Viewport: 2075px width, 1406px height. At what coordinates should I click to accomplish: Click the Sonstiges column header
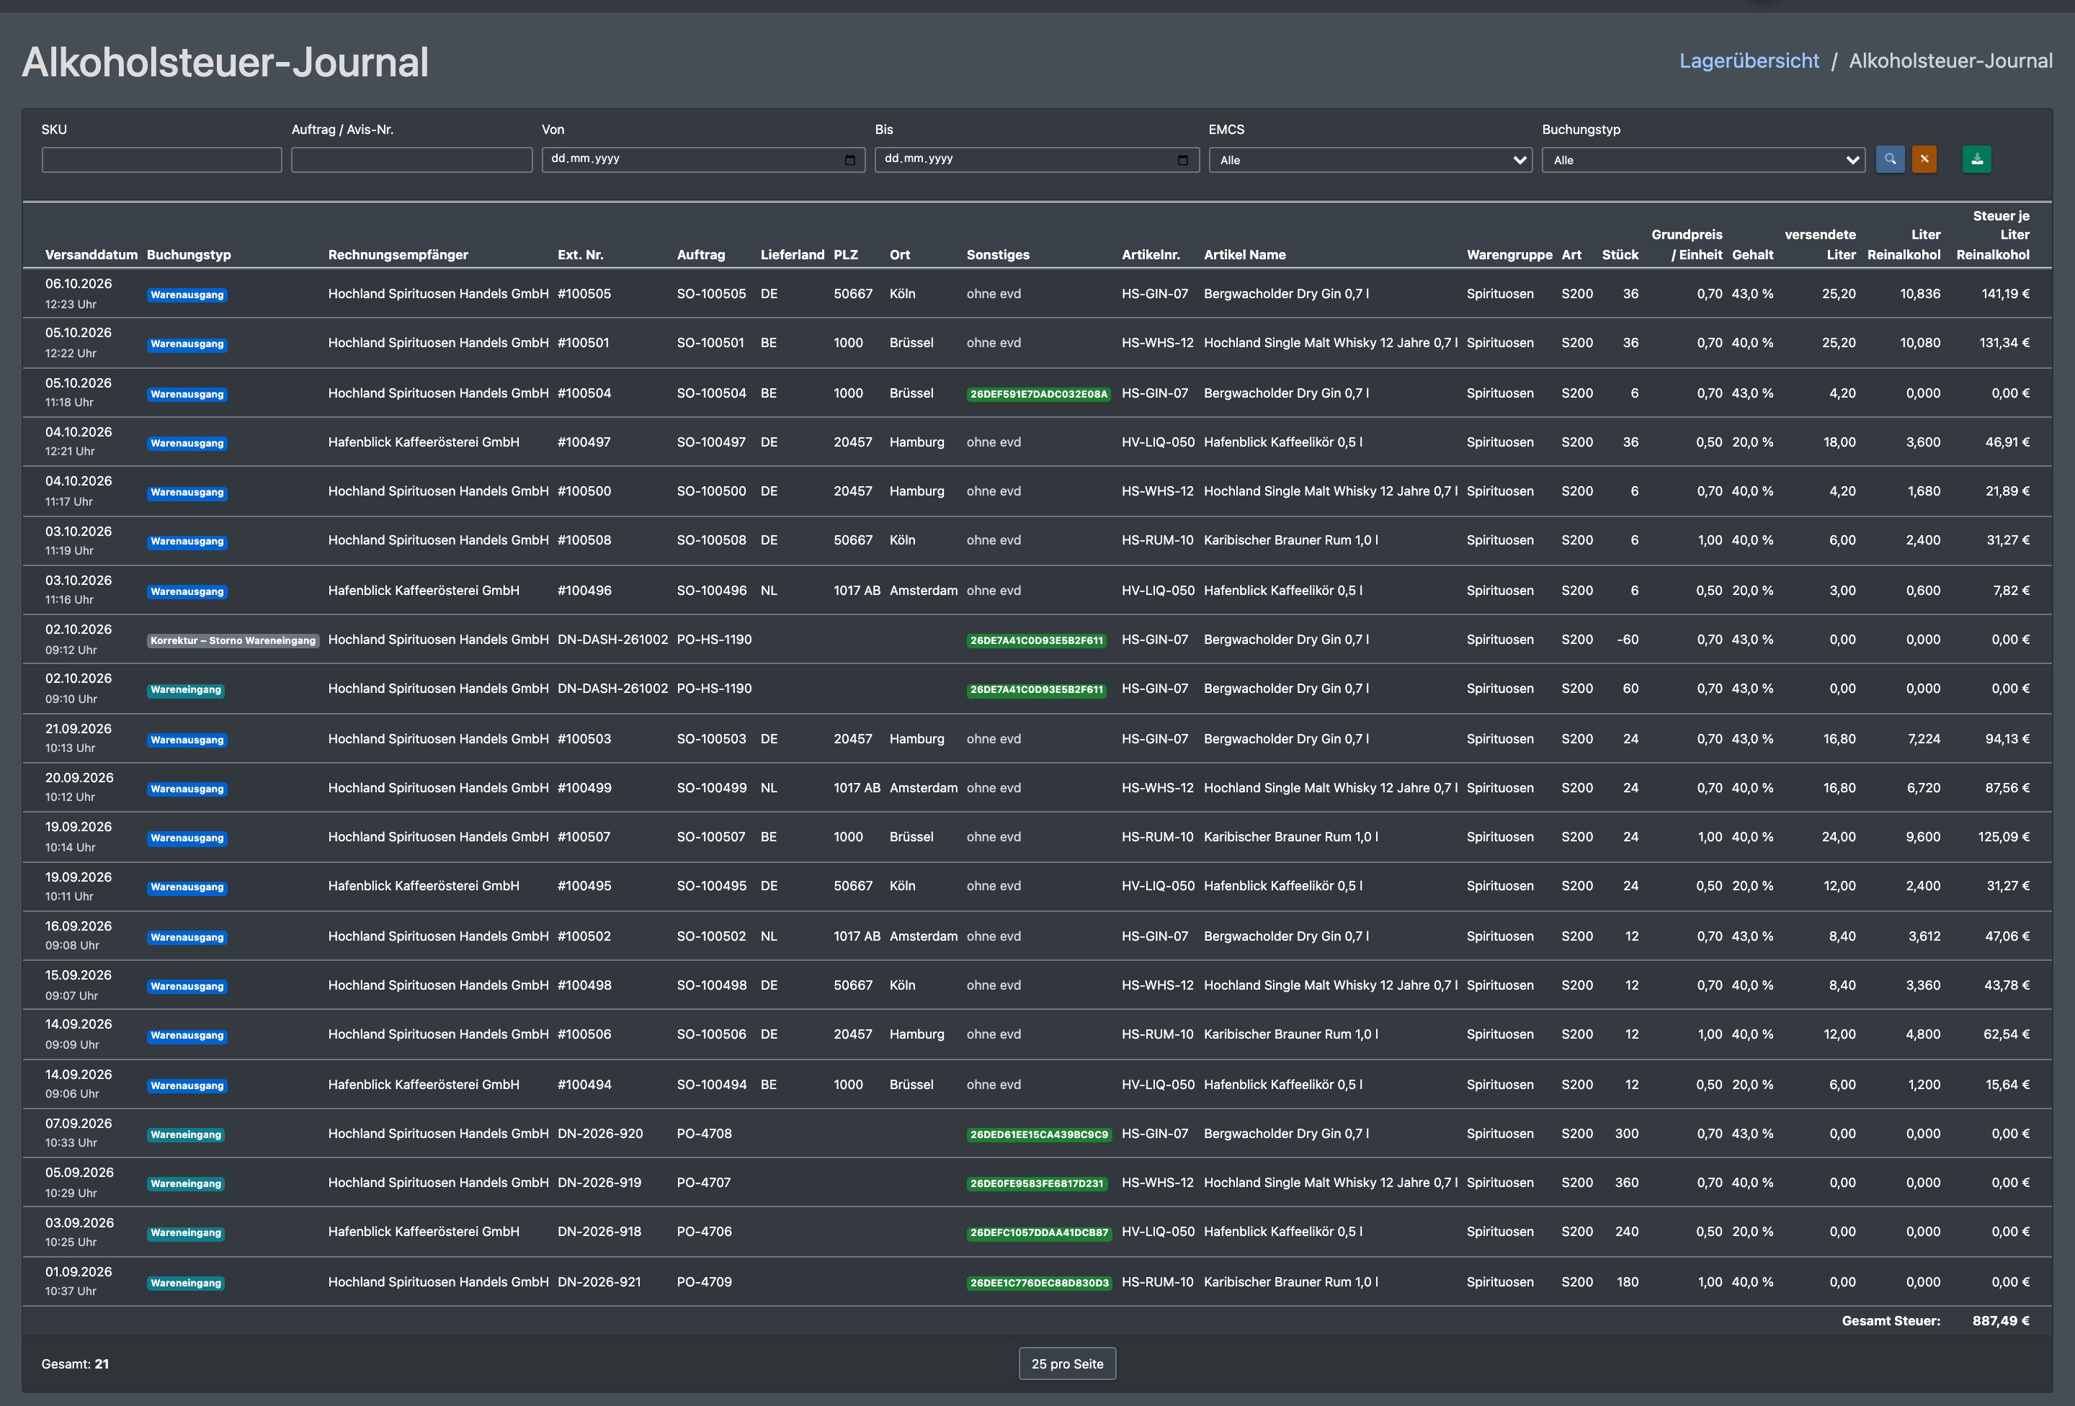coord(997,254)
